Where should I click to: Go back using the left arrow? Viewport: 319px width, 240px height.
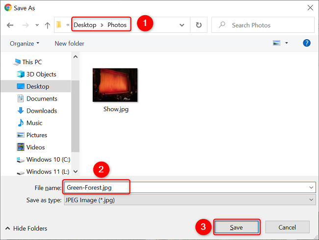(10, 25)
